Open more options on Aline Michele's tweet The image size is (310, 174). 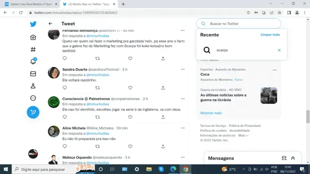point(183,128)
